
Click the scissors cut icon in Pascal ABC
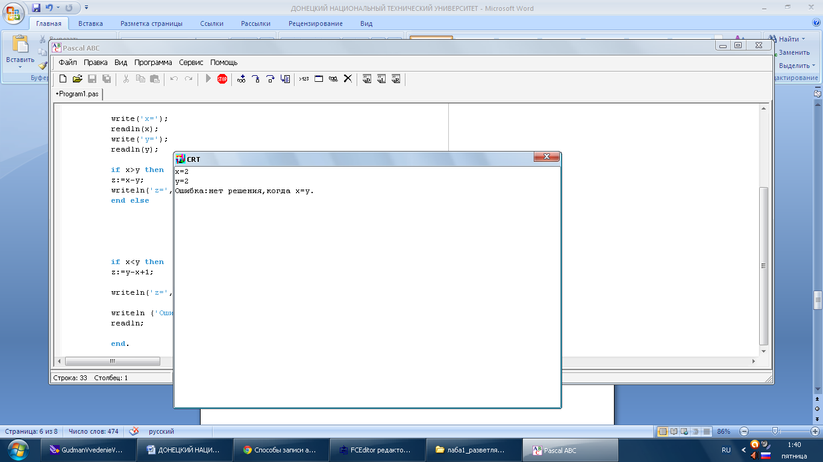click(x=126, y=79)
